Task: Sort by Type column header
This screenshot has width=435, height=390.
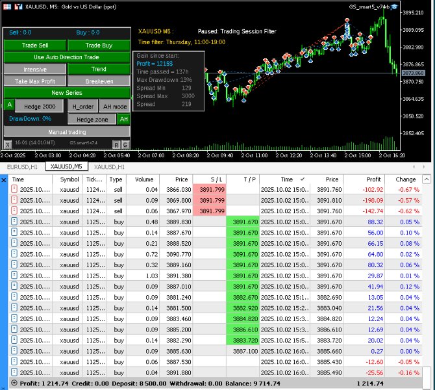Action: tap(116, 179)
